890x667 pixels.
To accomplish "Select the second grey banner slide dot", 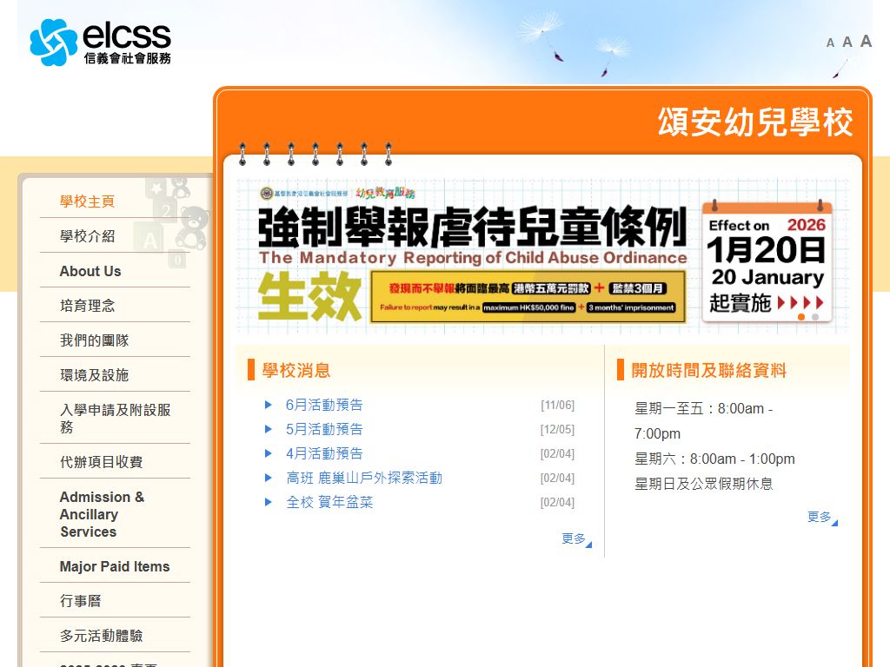I will click(x=815, y=317).
